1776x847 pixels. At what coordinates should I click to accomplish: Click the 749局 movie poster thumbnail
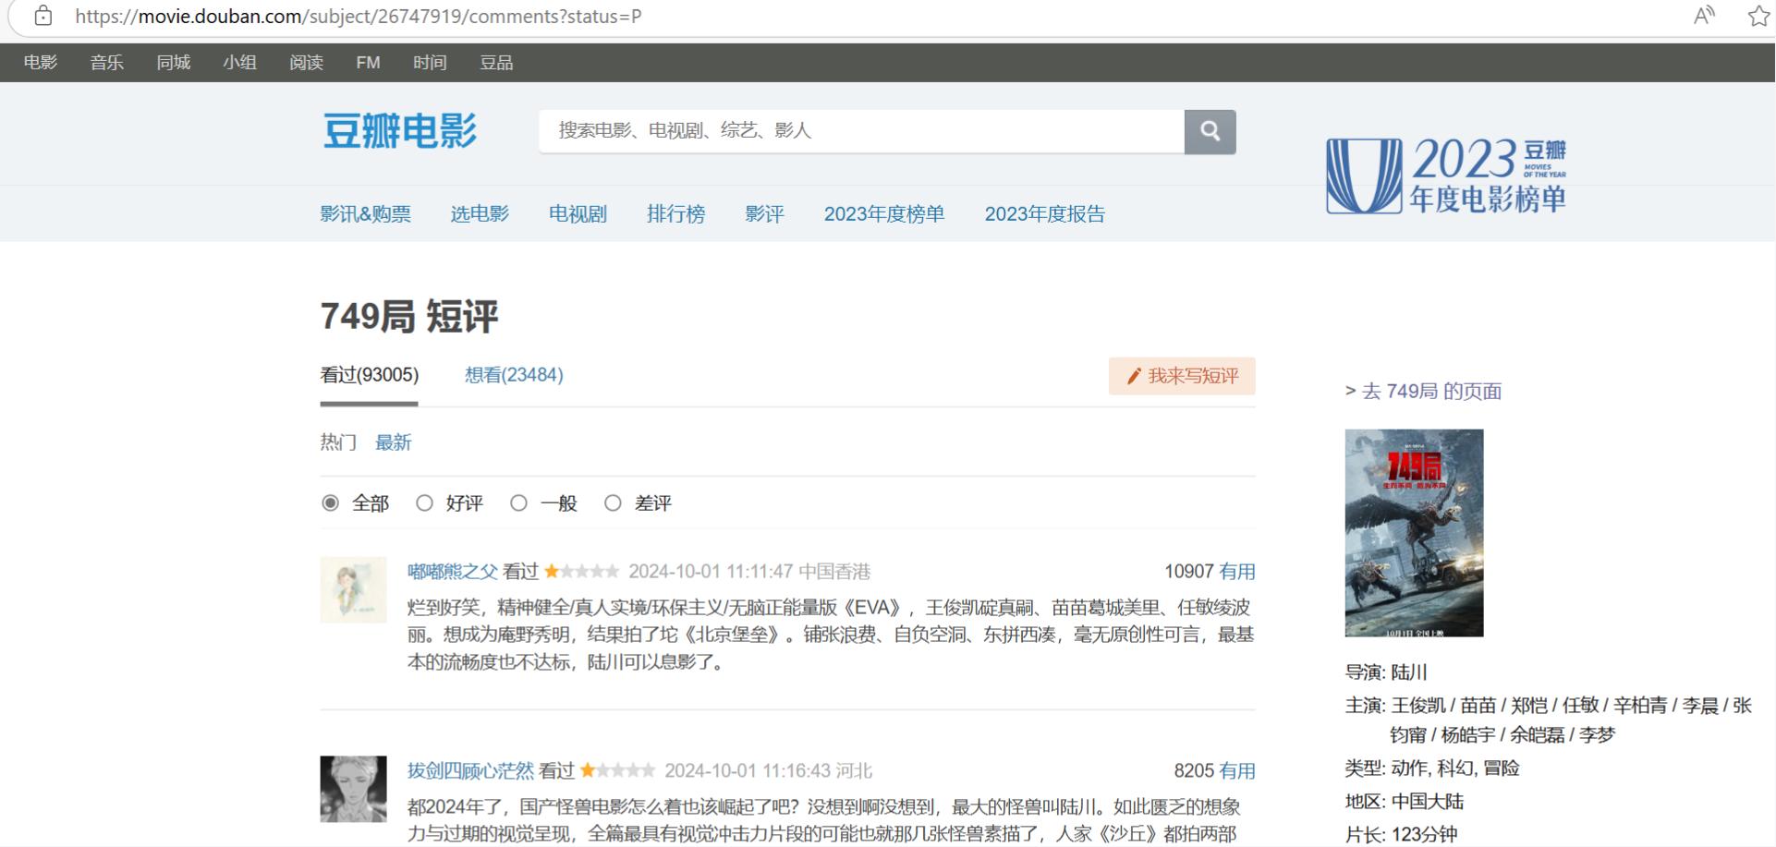coord(1414,532)
